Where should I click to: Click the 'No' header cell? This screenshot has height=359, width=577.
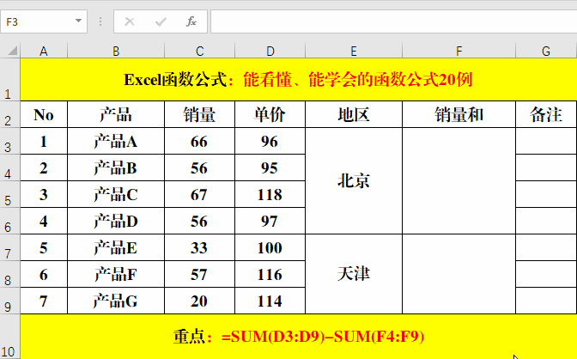tap(44, 114)
